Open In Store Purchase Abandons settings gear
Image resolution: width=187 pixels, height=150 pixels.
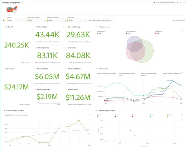coord(90,115)
